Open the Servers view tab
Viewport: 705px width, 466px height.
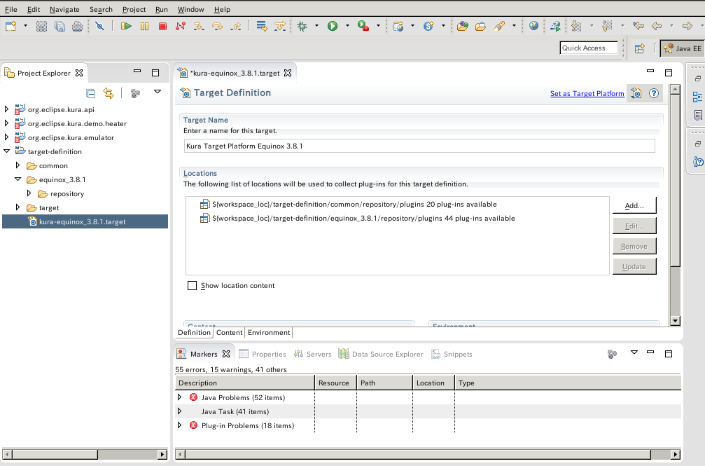(x=312, y=354)
